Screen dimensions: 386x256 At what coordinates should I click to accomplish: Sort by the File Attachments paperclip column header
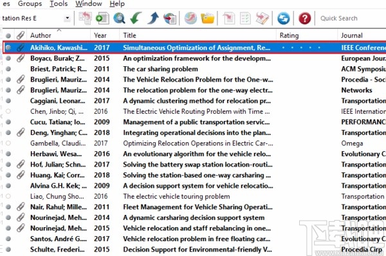[21, 35]
